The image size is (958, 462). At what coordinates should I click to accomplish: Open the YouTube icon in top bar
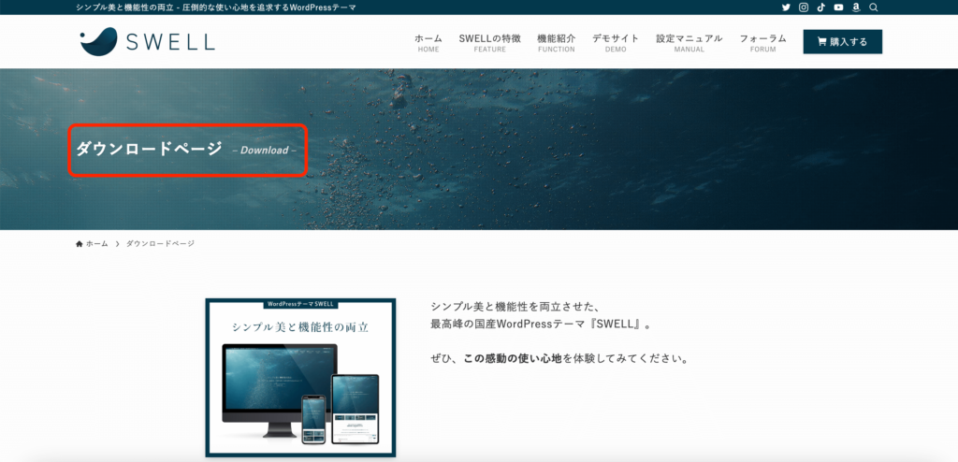pos(838,7)
